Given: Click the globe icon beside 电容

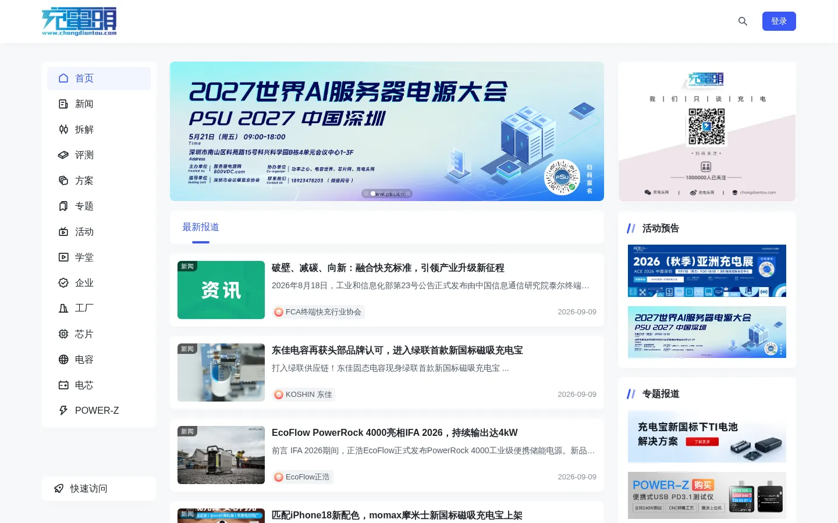Looking at the screenshot, I should click(63, 359).
